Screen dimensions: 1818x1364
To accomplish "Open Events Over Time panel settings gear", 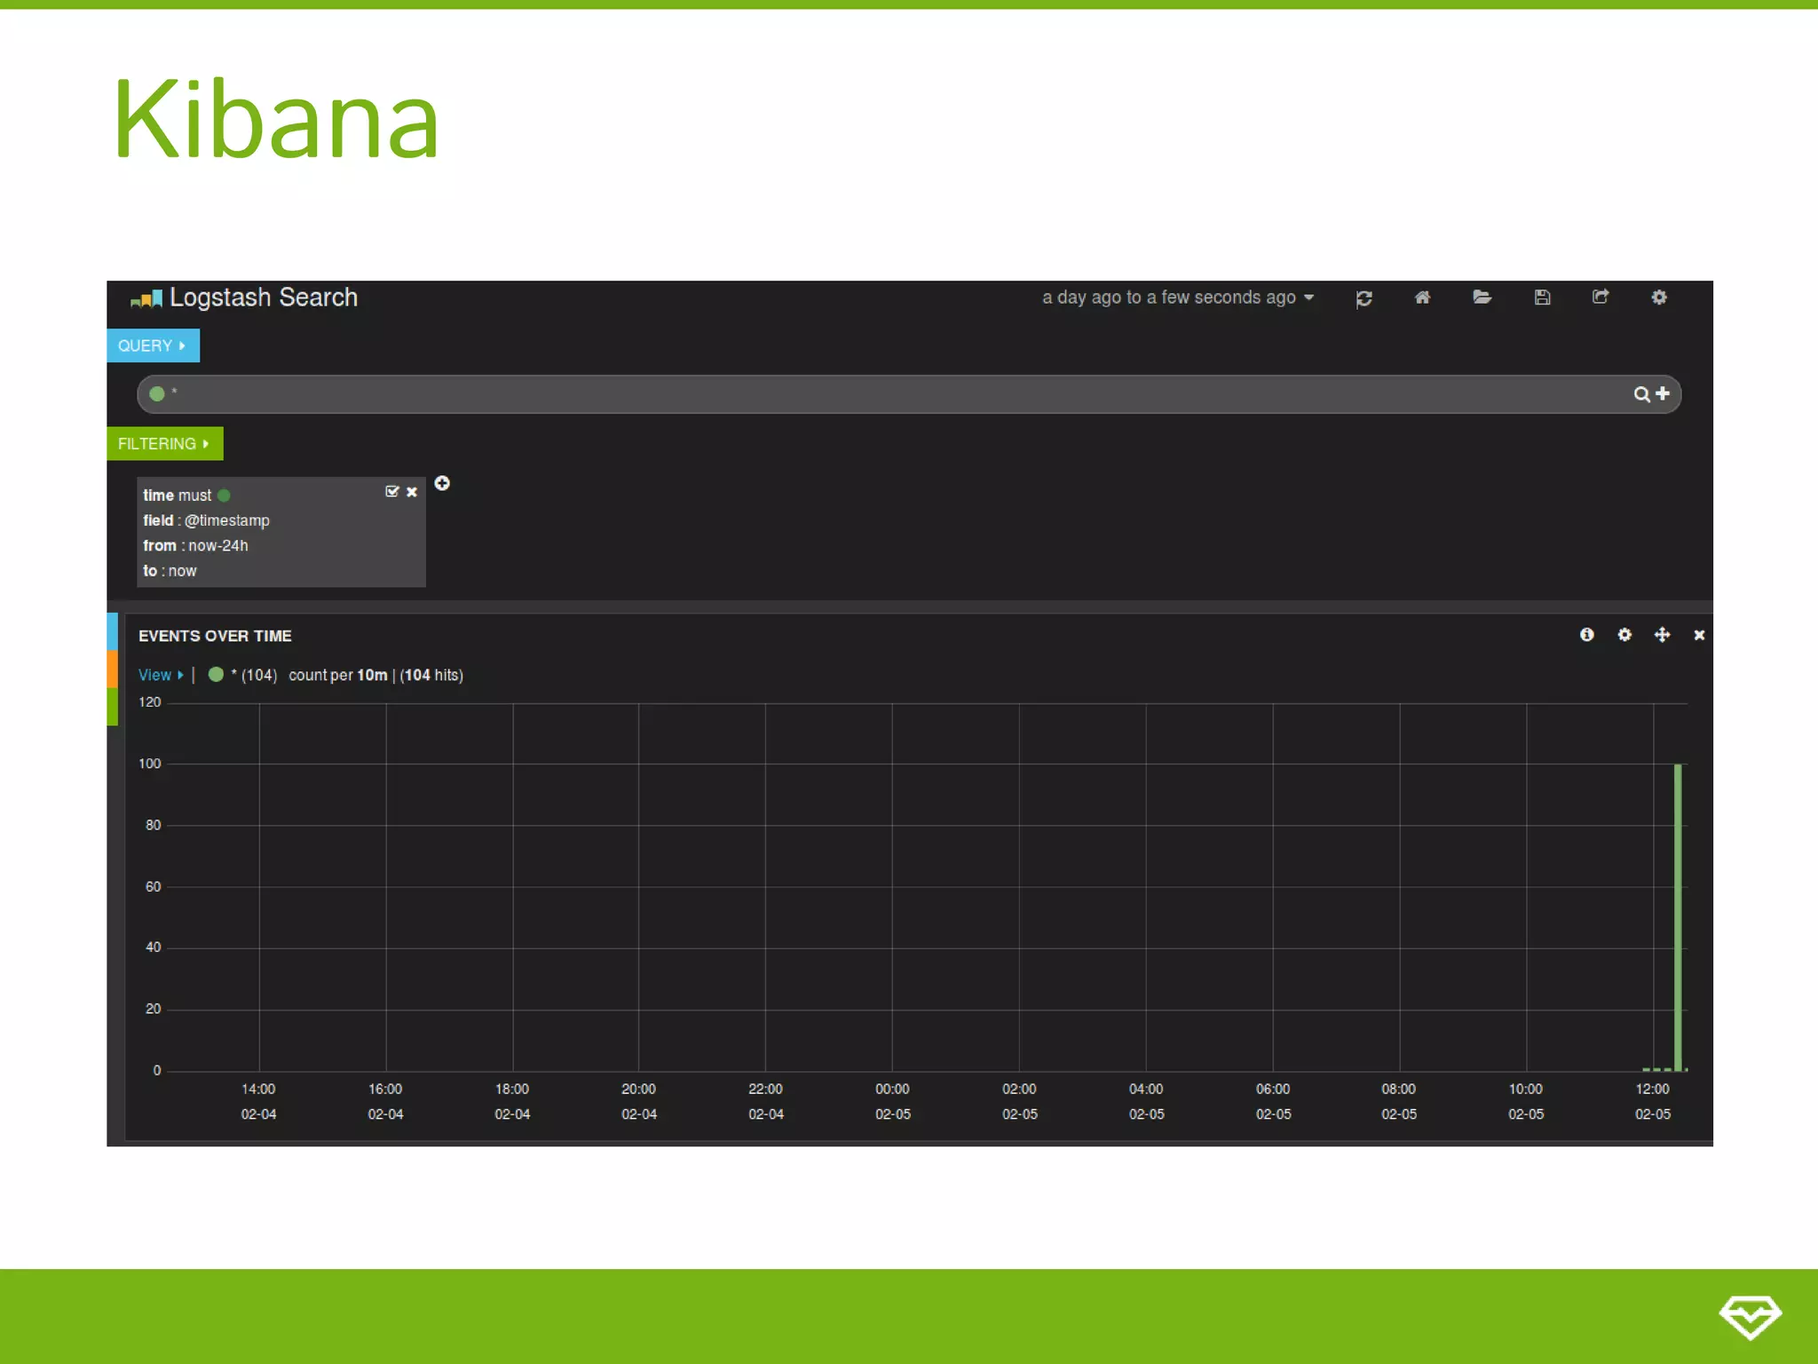I will tap(1624, 634).
